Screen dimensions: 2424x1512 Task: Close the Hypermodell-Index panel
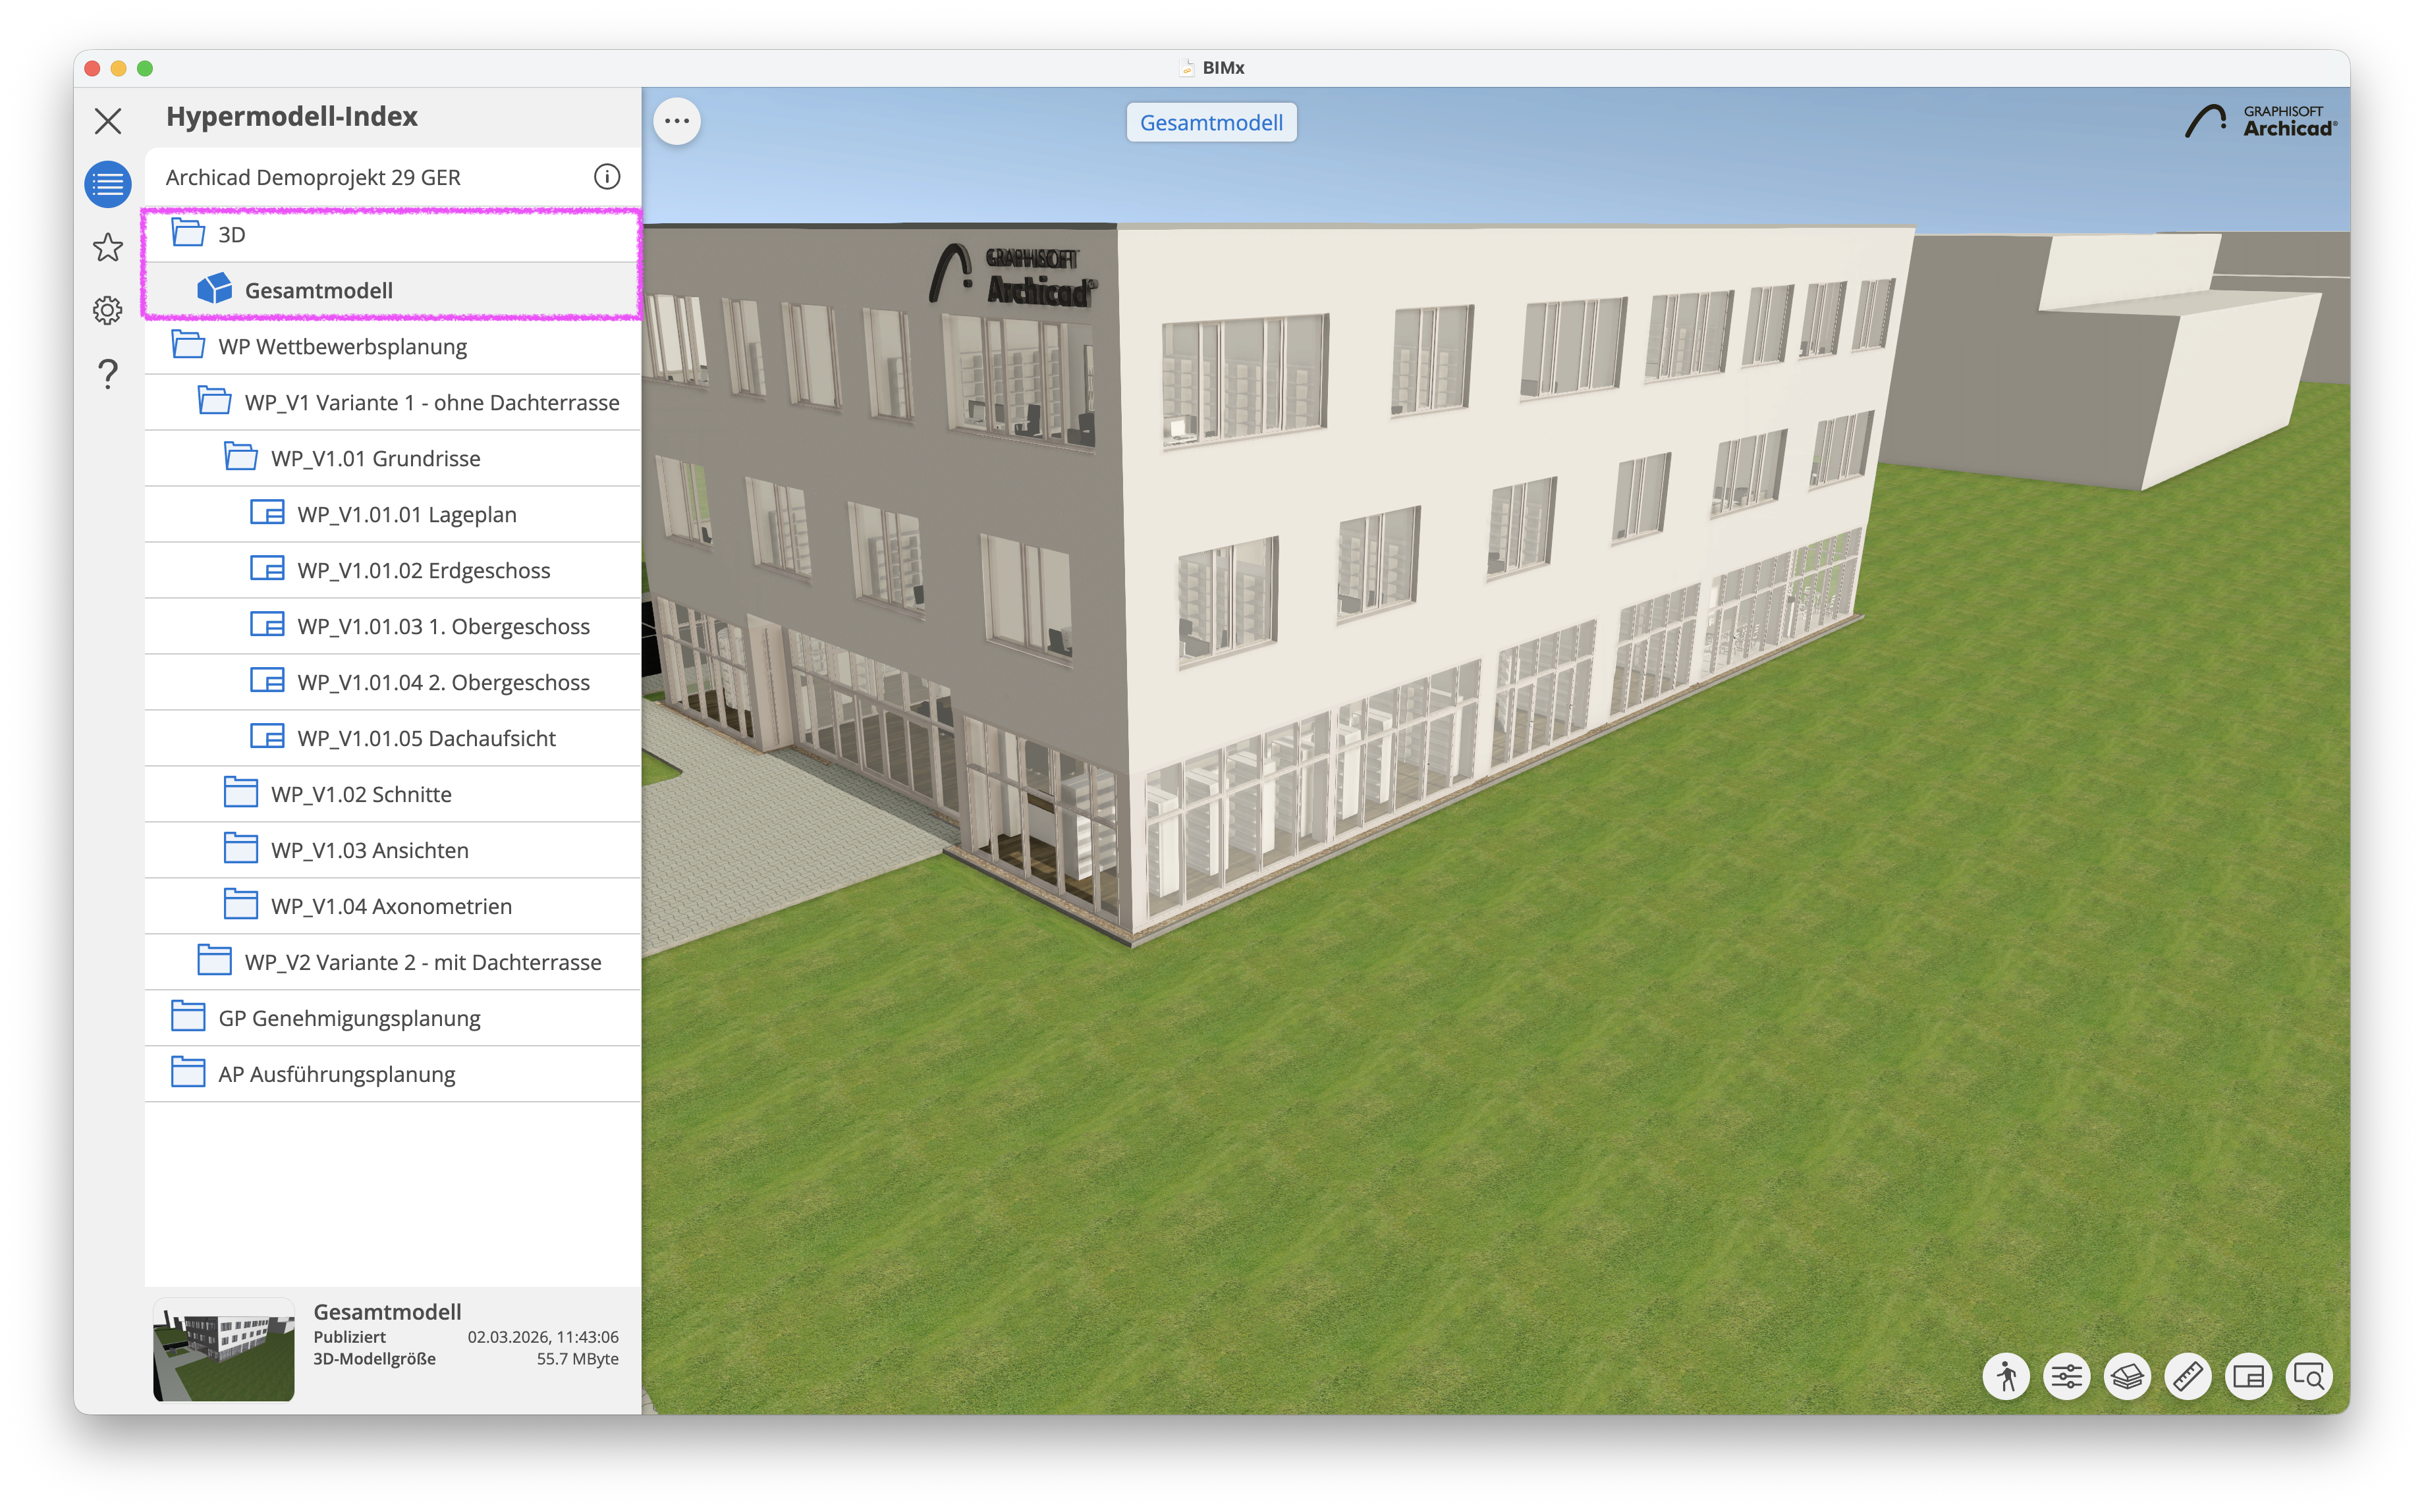click(108, 121)
